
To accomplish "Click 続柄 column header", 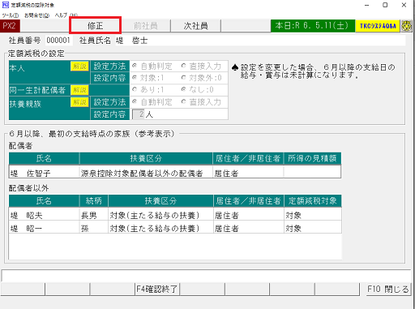I will pos(93,201).
